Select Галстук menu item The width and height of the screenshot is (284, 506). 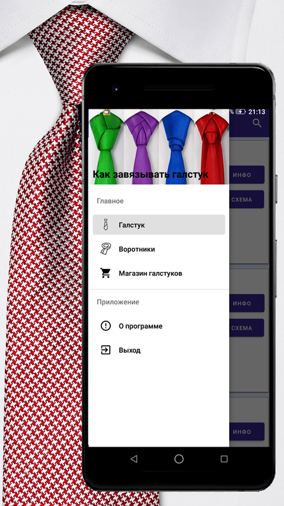point(159,225)
